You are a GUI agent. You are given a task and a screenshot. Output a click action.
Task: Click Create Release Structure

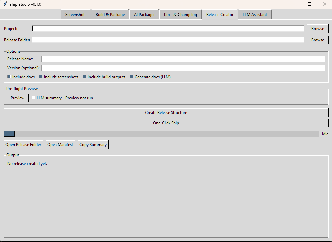(166, 112)
